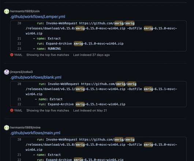This screenshot has height=161, width=194.
Task: Click 'name: RUNNING' line in Lemper.yml snippet
Action: [47, 48]
